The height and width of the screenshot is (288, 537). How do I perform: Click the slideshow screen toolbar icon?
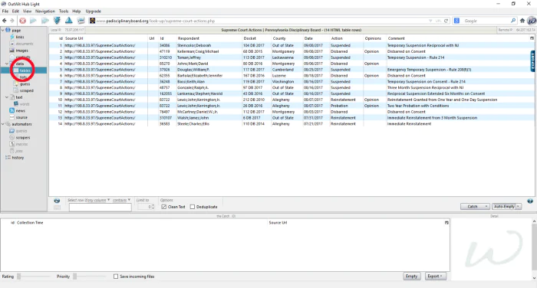click(81, 21)
